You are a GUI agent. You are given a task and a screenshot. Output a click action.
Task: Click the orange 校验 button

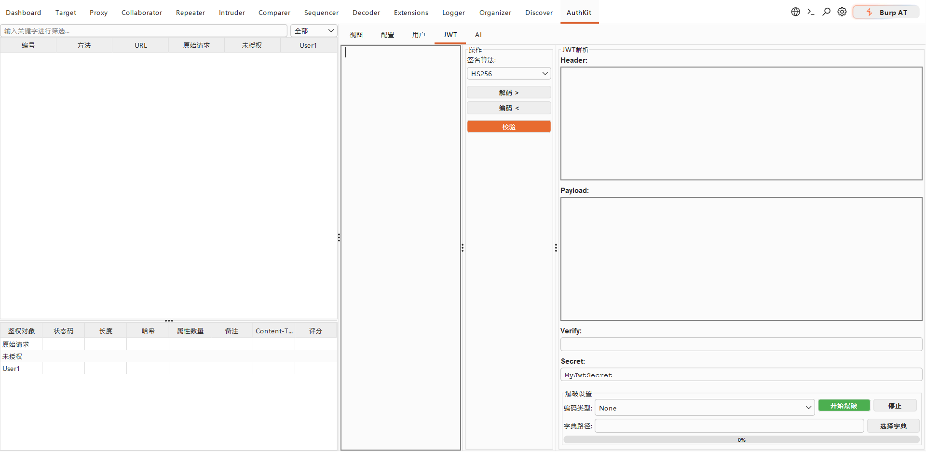[509, 127]
